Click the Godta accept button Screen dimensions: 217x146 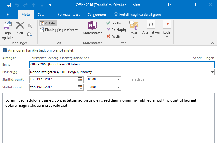tap(114, 23)
